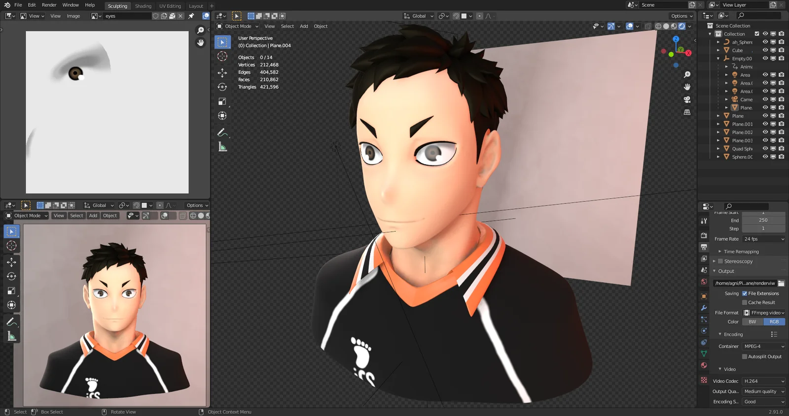Hide the Cube object in viewport
This screenshot has width=789, height=416.
[765, 50]
